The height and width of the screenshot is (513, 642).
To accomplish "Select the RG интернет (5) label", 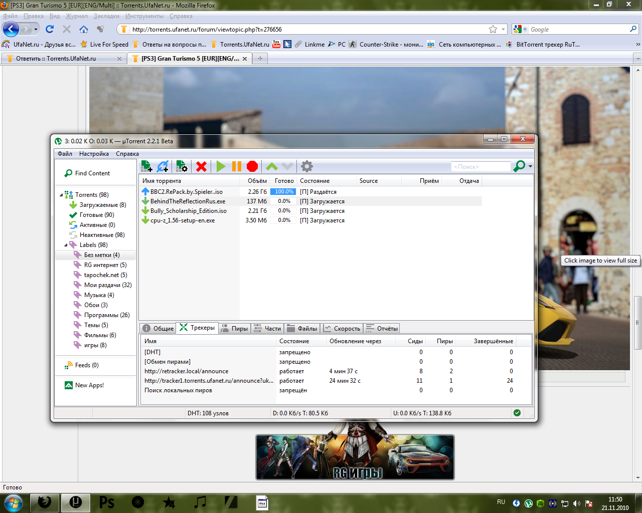I will 100,265.
